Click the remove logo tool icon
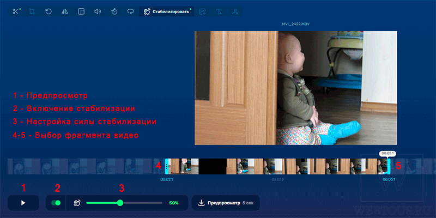This screenshot has width=436, height=218. coord(235,11)
